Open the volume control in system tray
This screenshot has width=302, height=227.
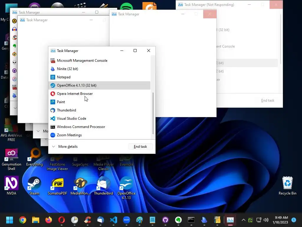tap(266, 220)
